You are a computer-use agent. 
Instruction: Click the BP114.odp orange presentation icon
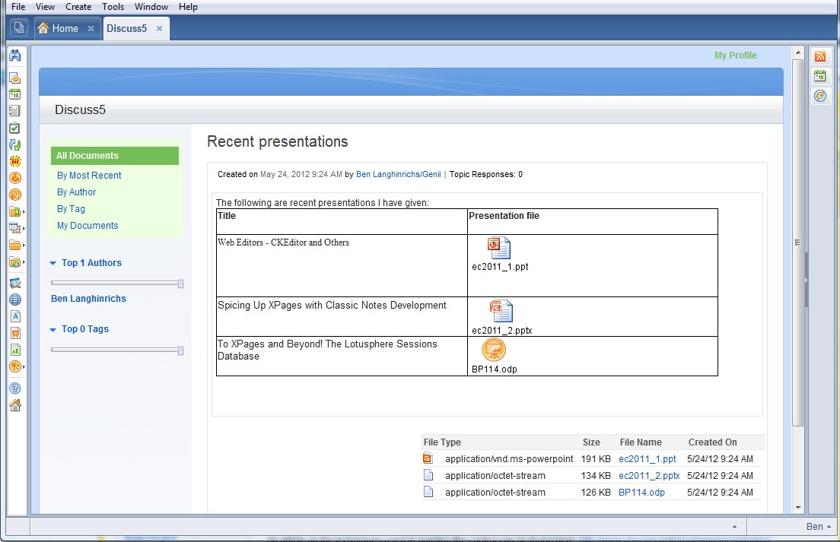(494, 350)
